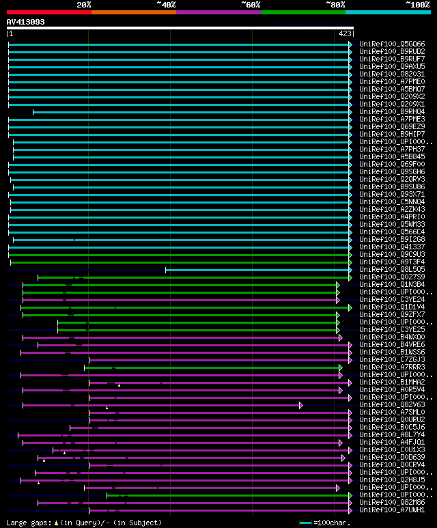This screenshot has height=528, width=437.
Task: Select the AV413093 query name
Action: coord(25,23)
